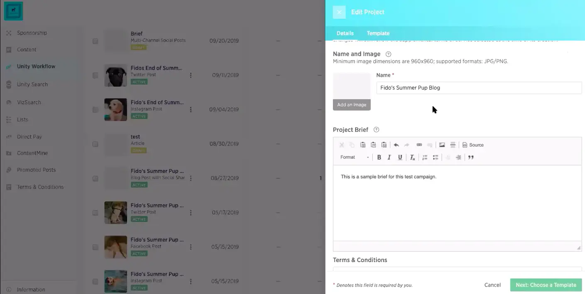Click the Bold formatting icon
The image size is (585, 294).
pos(379,158)
